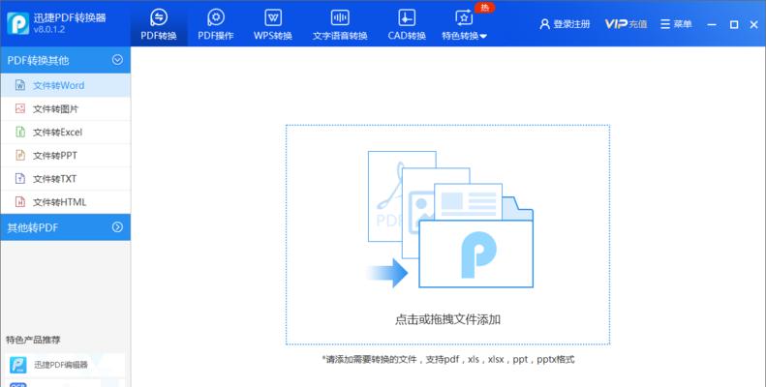Open the 迅捷PDF编辑器 recommended product
The width and height of the screenshot is (766, 387).
(x=65, y=365)
